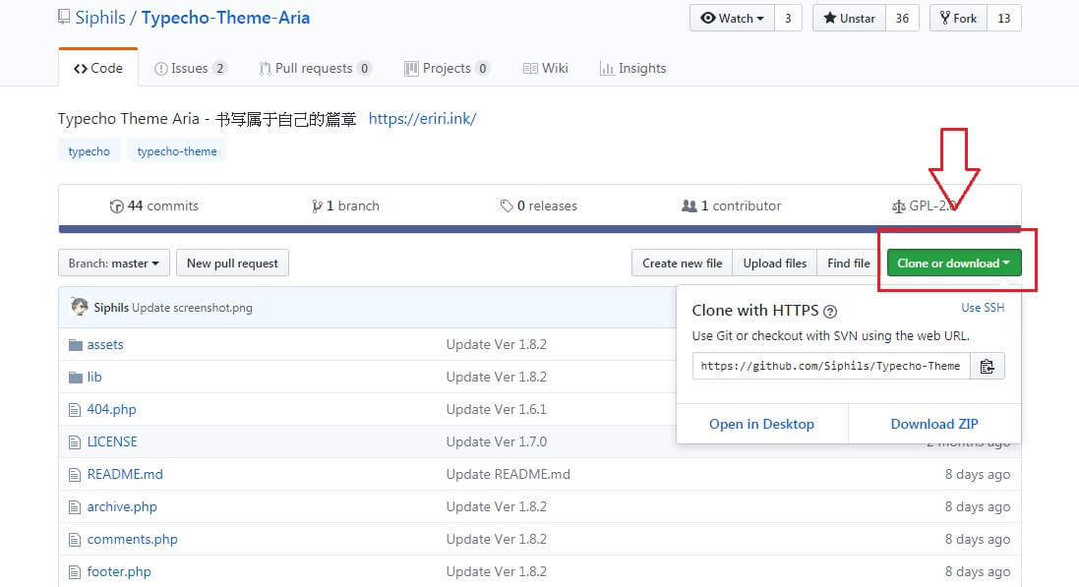
Task: View the 0 releases page
Action: tap(539, 205)
